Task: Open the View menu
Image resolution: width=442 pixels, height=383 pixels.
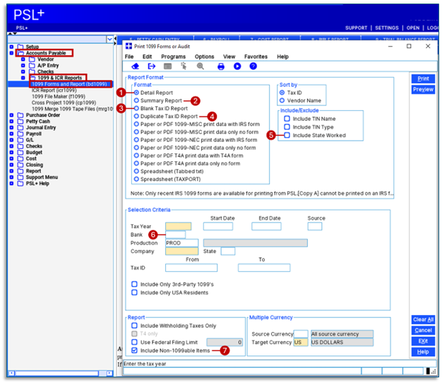Action: [229, 57]
